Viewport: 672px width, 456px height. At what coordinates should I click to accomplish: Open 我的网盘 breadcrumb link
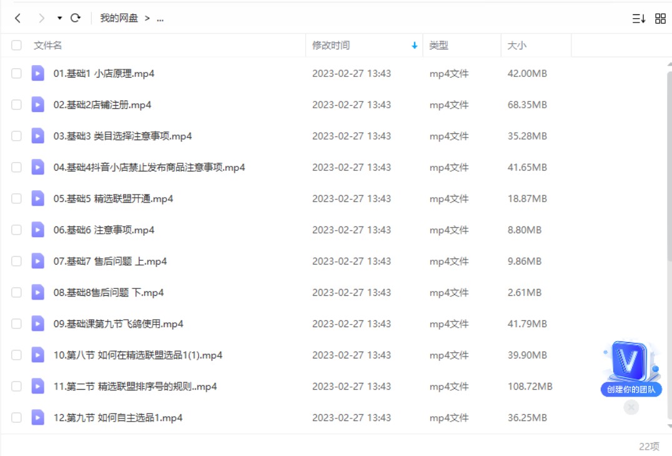[x=119, y=18]
